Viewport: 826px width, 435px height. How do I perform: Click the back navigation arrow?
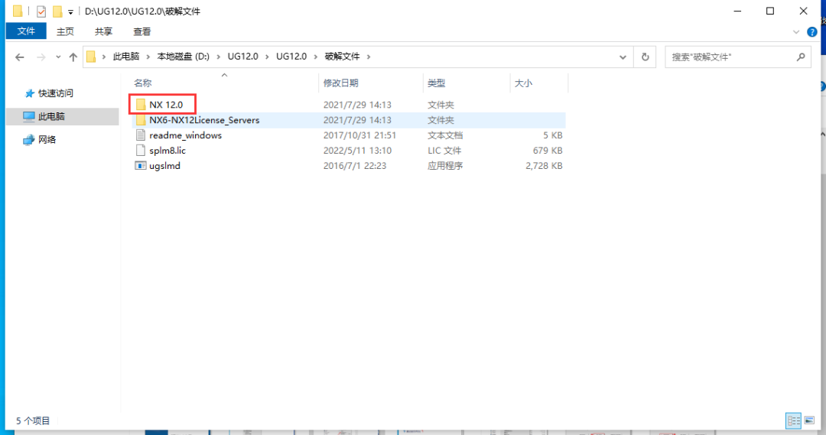[20, 57]
